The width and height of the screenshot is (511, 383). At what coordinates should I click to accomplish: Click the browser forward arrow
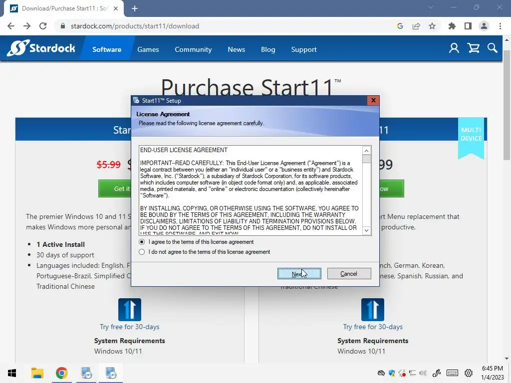pos(27,26)
